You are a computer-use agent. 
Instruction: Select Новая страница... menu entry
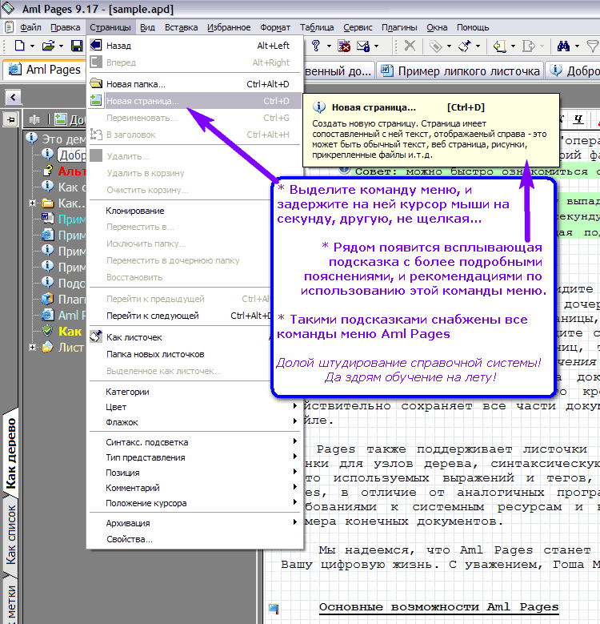point(195,101)
